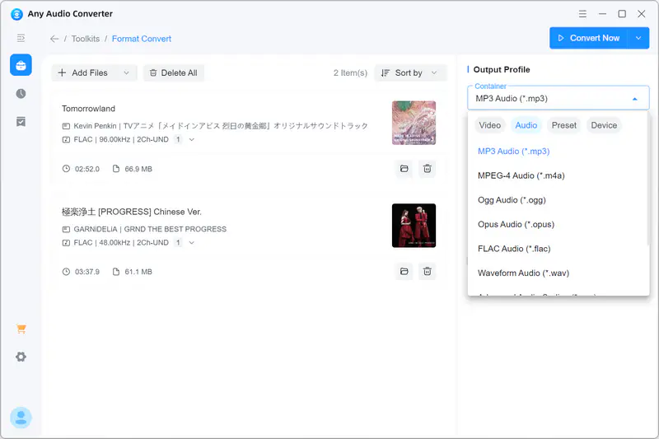Expand Convert Now options arrow
The width and height of the screenshot is (659, 439).
tap(638, 38)
